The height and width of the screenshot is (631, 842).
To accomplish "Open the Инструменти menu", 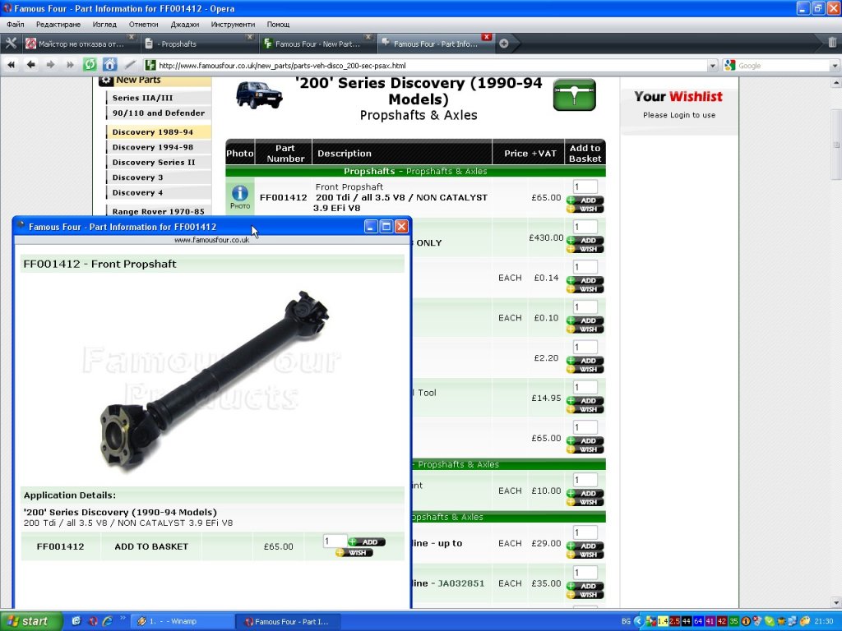I will (233, 24).
